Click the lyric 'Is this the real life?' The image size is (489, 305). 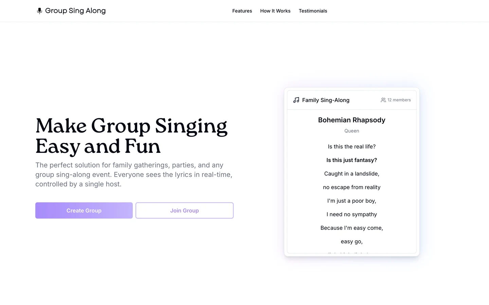[352, 146]
